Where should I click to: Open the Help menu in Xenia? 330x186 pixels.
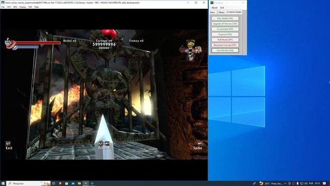coord(37,7)
